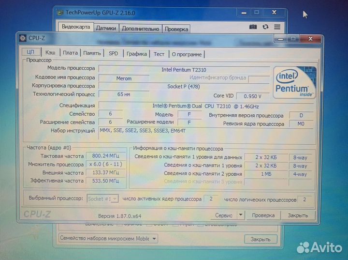Select the Графика tab
348x260 pixels.
[x=136, y=54]
